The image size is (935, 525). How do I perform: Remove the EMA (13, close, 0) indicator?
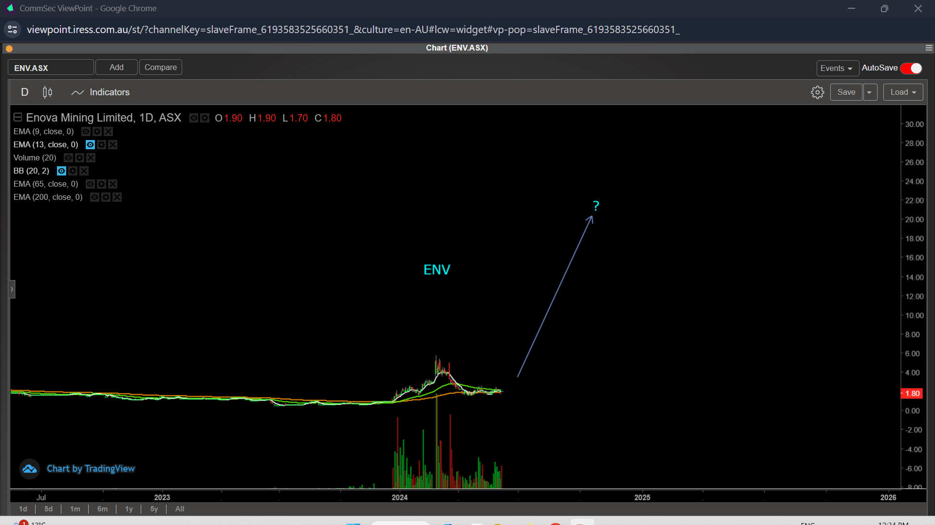[112, 144]
